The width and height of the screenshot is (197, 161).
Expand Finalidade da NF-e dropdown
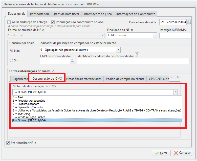click(x=155, y=35)
